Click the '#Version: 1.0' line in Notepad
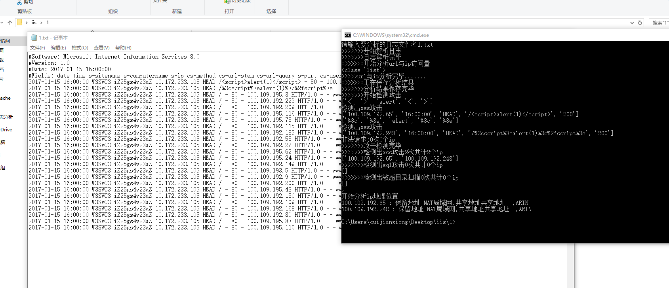This screenshot has width=669, height=288. (49, 63)
